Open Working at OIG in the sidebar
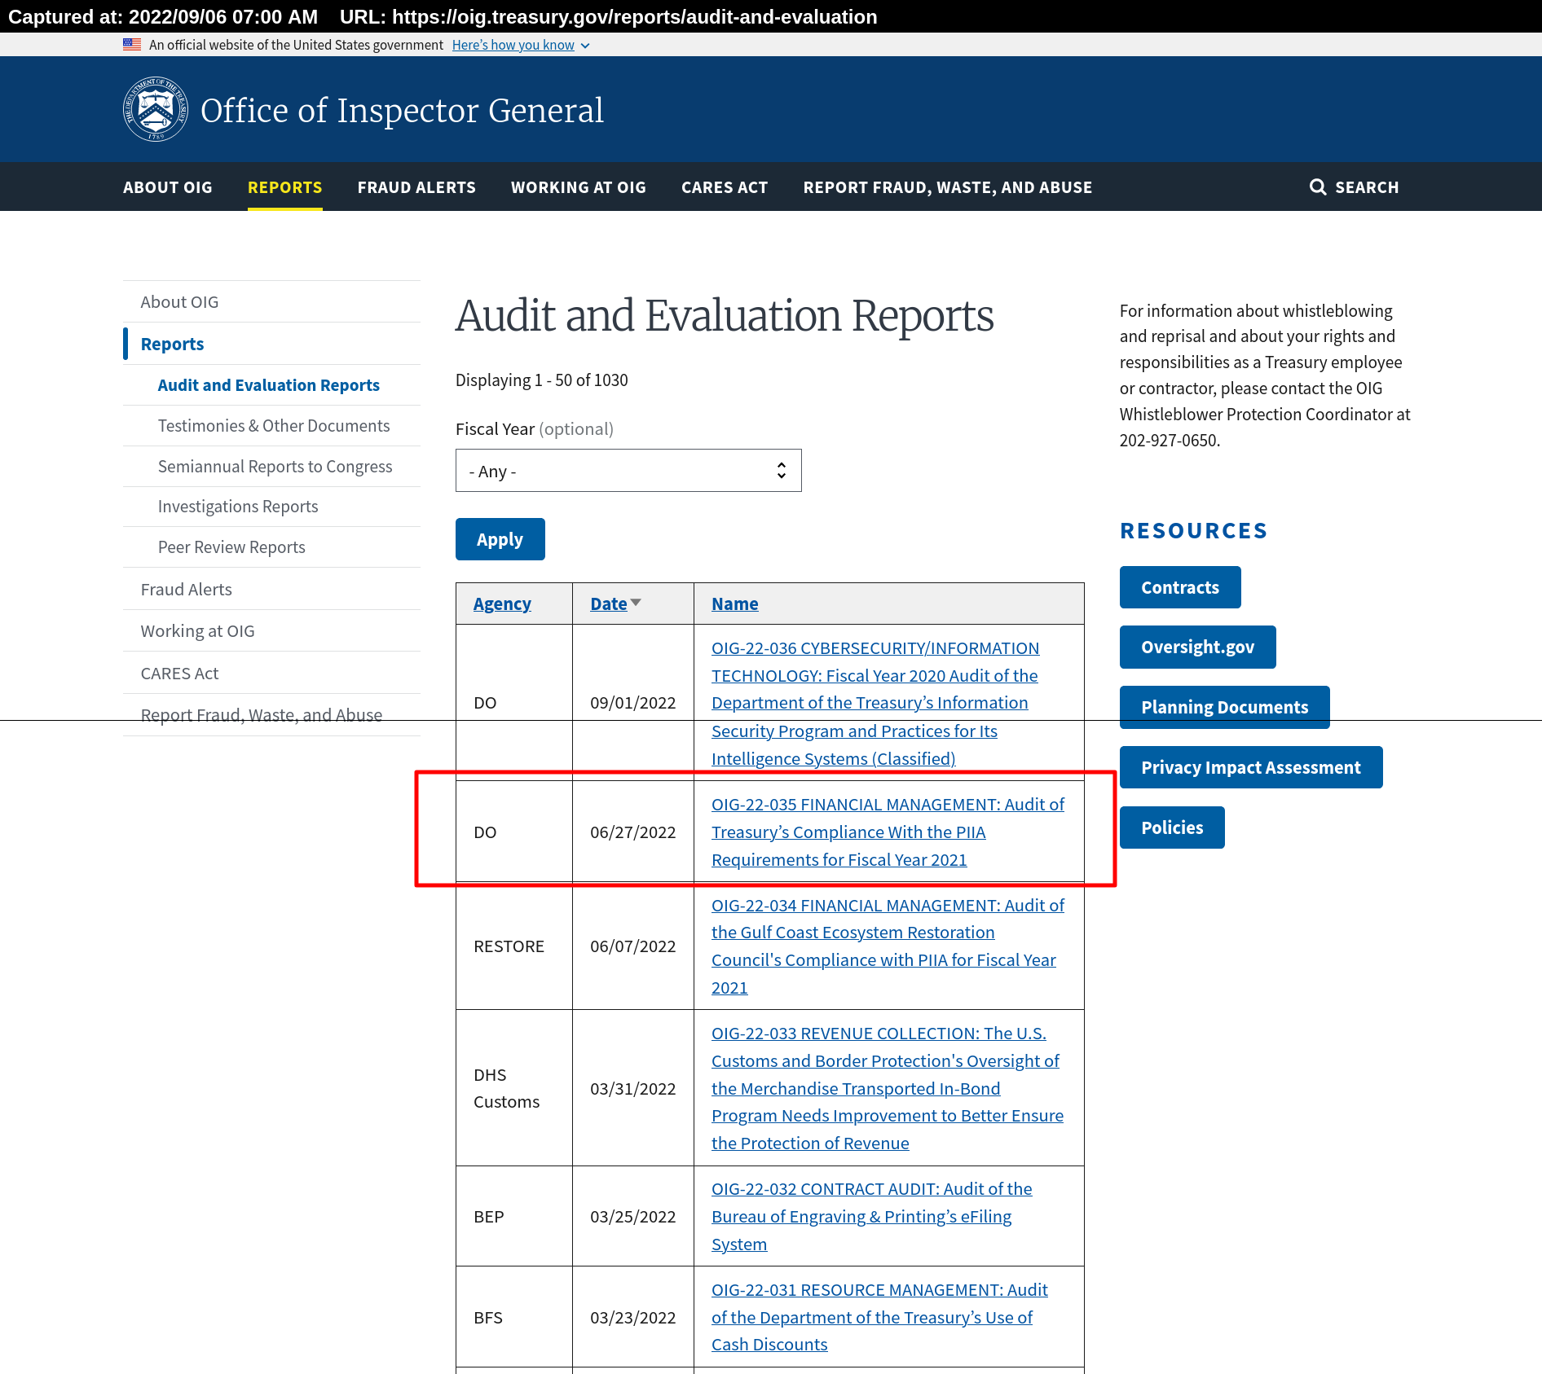Viewport: 1542px width, 1374px height. click(198, 631)
